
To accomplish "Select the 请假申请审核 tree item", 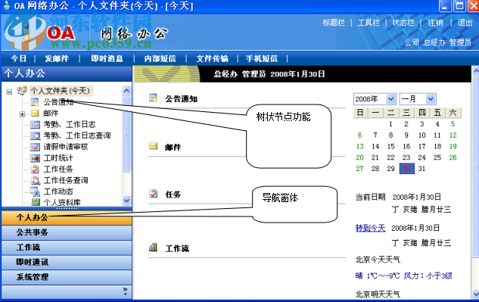I will [66, 147].
